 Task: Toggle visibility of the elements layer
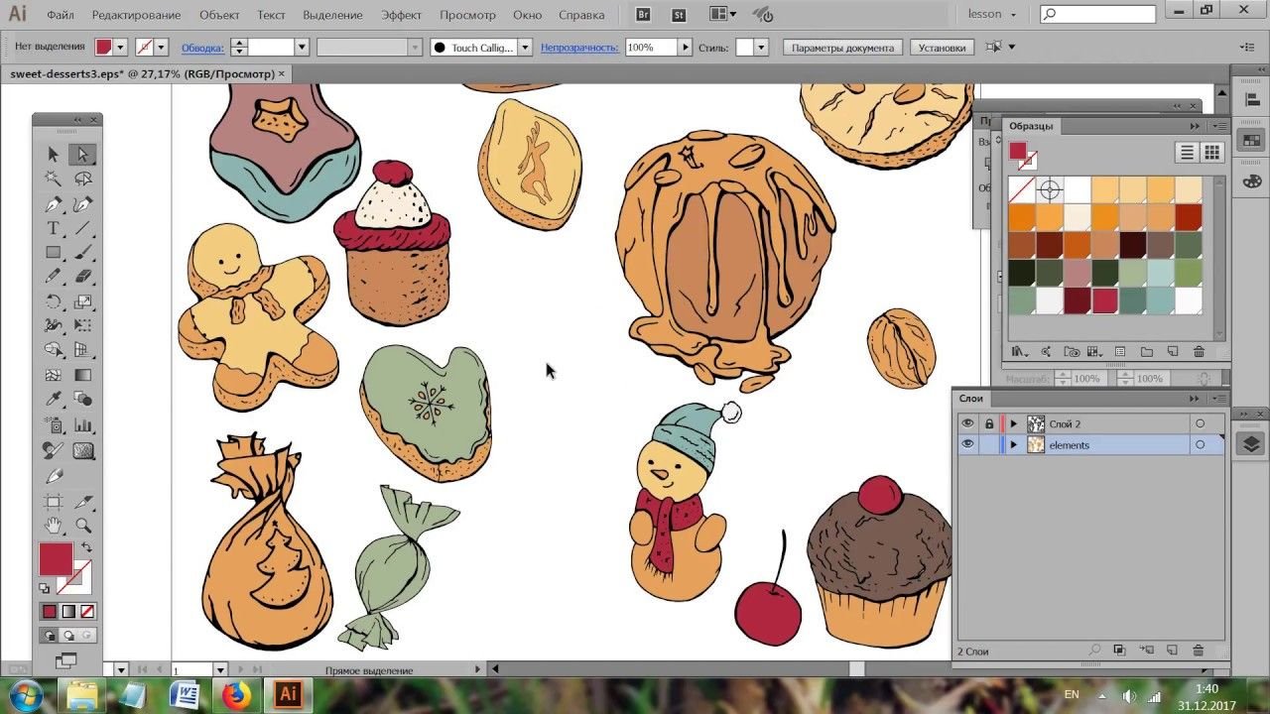(x=967, y=445)
